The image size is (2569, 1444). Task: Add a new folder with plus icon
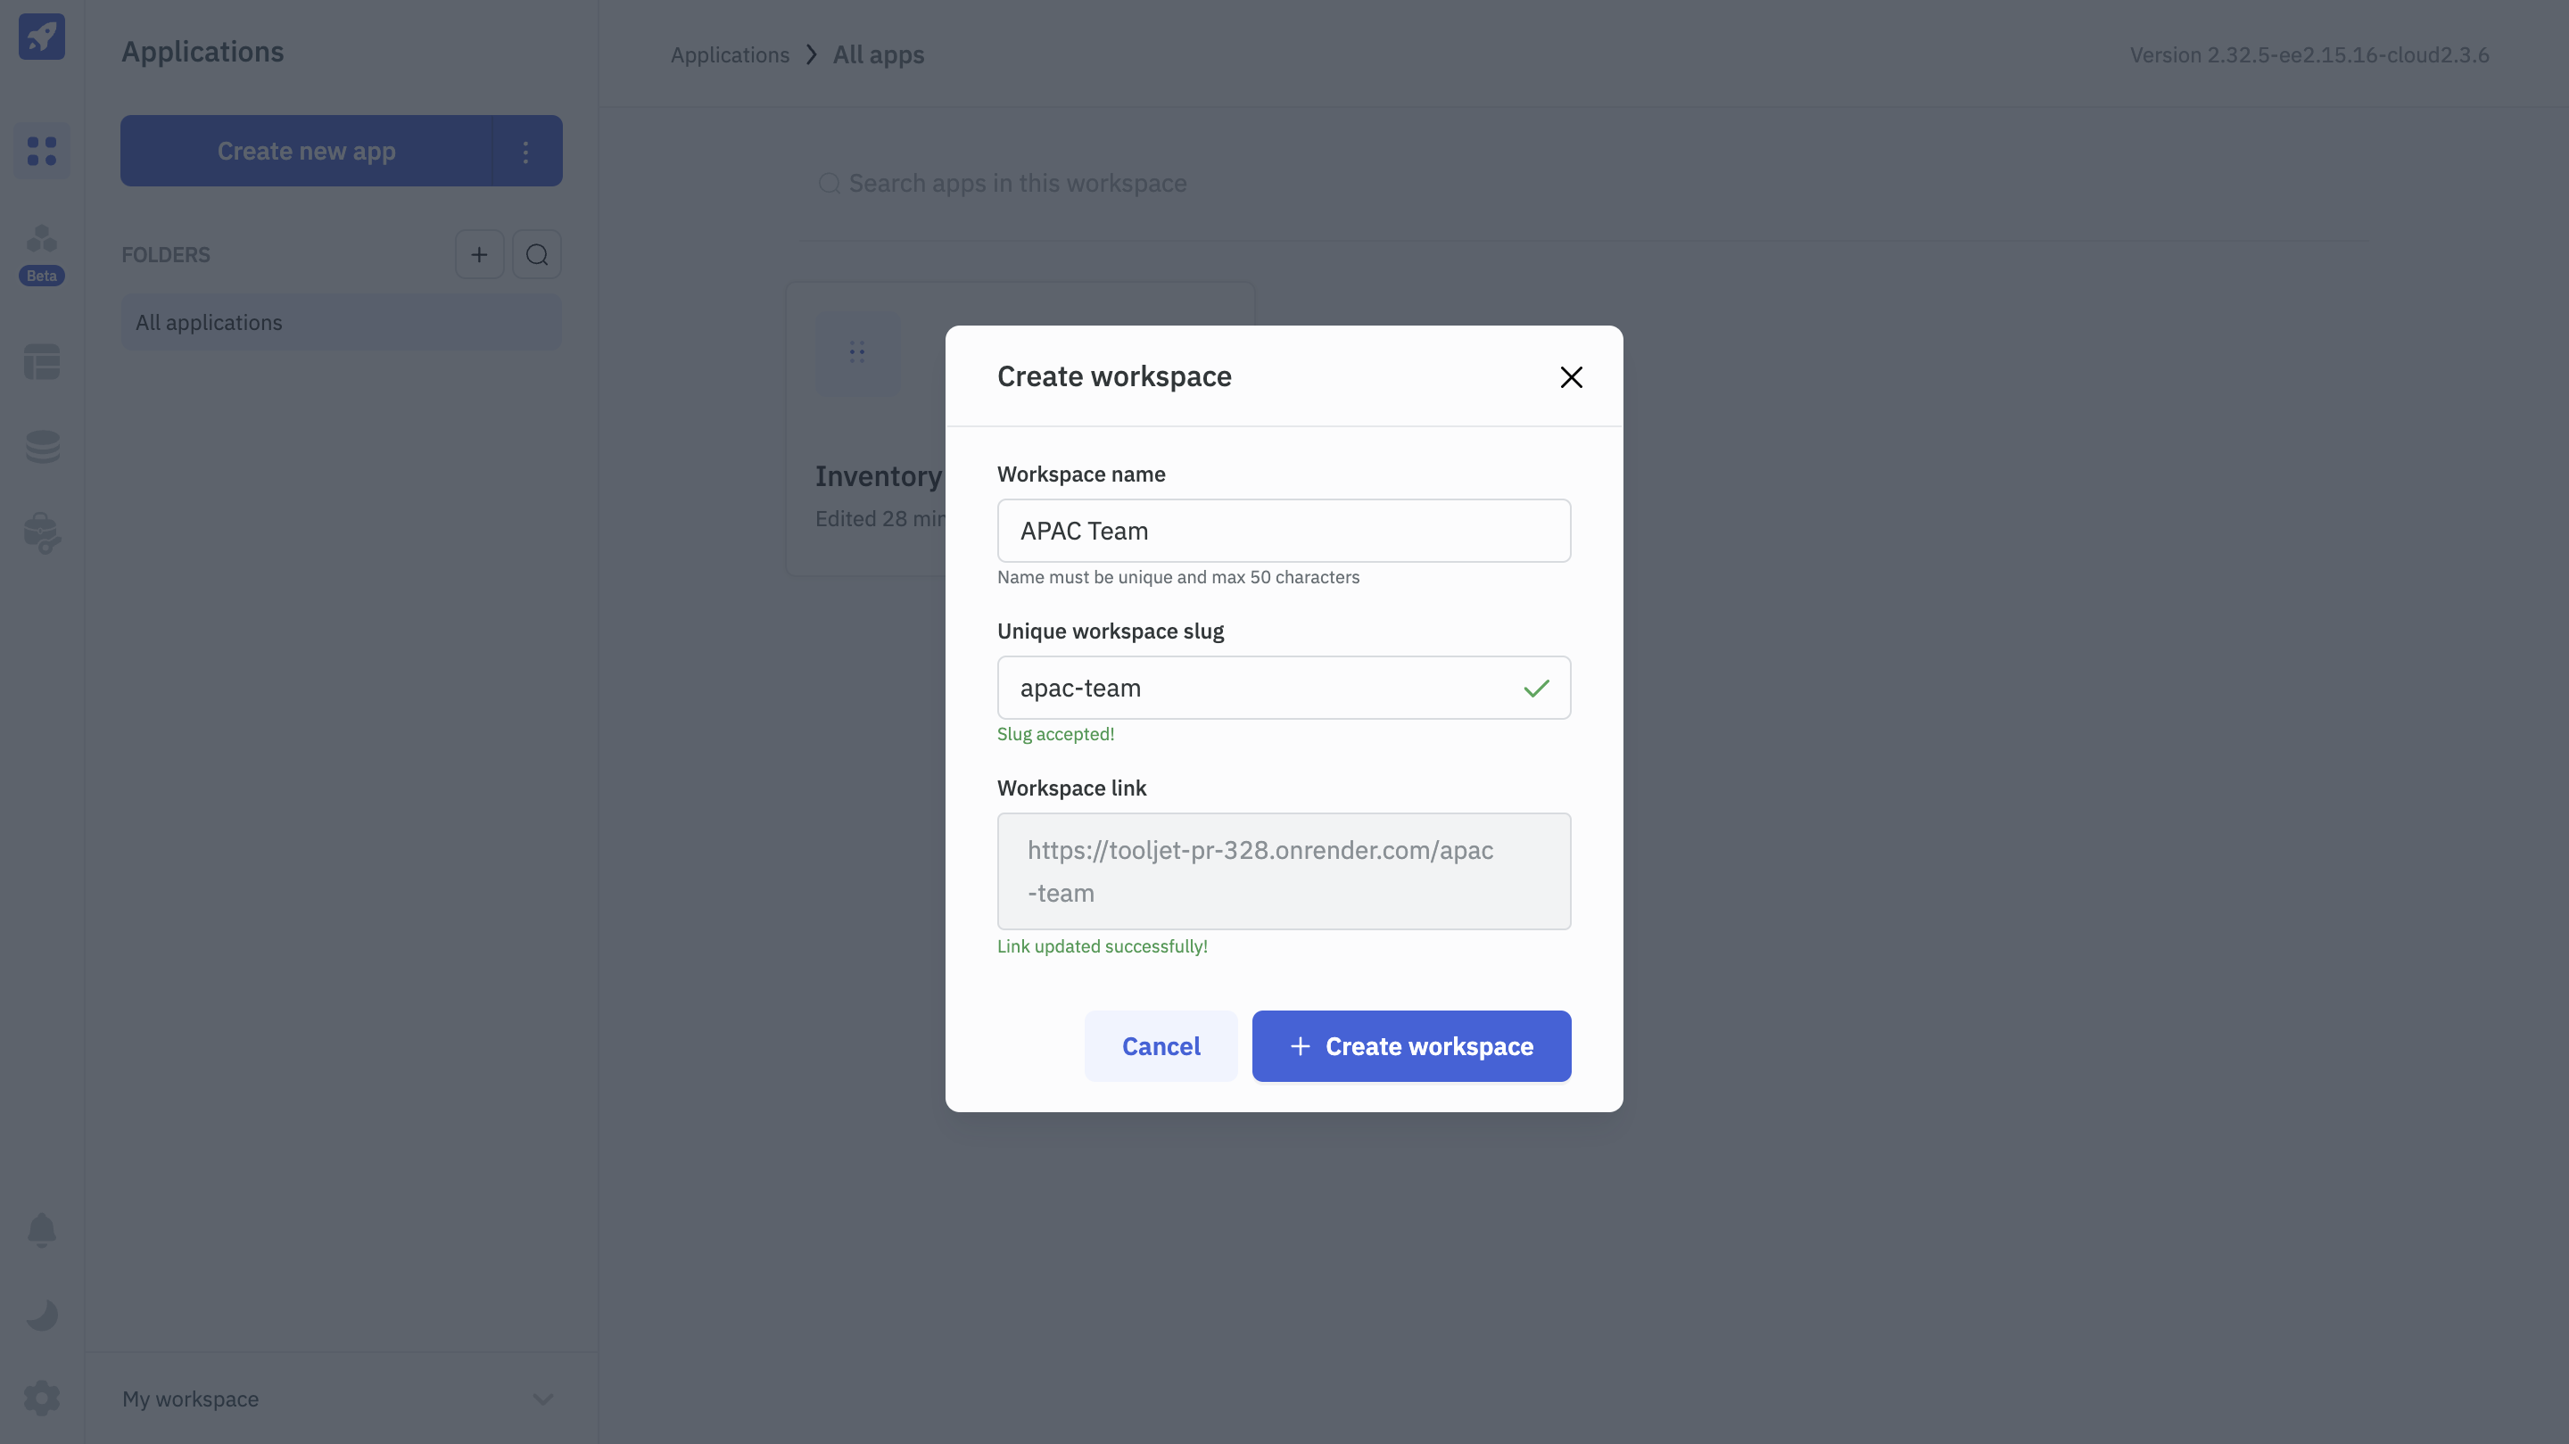click(x=480, y=254)
